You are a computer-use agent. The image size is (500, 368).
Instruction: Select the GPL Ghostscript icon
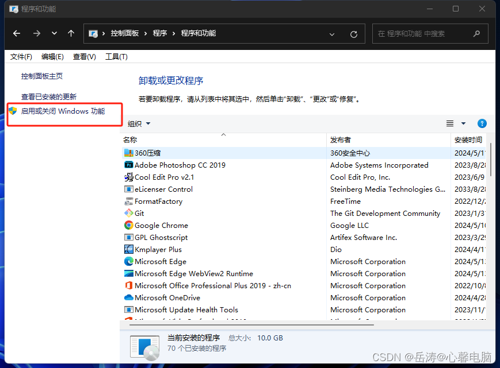[128, 237]
